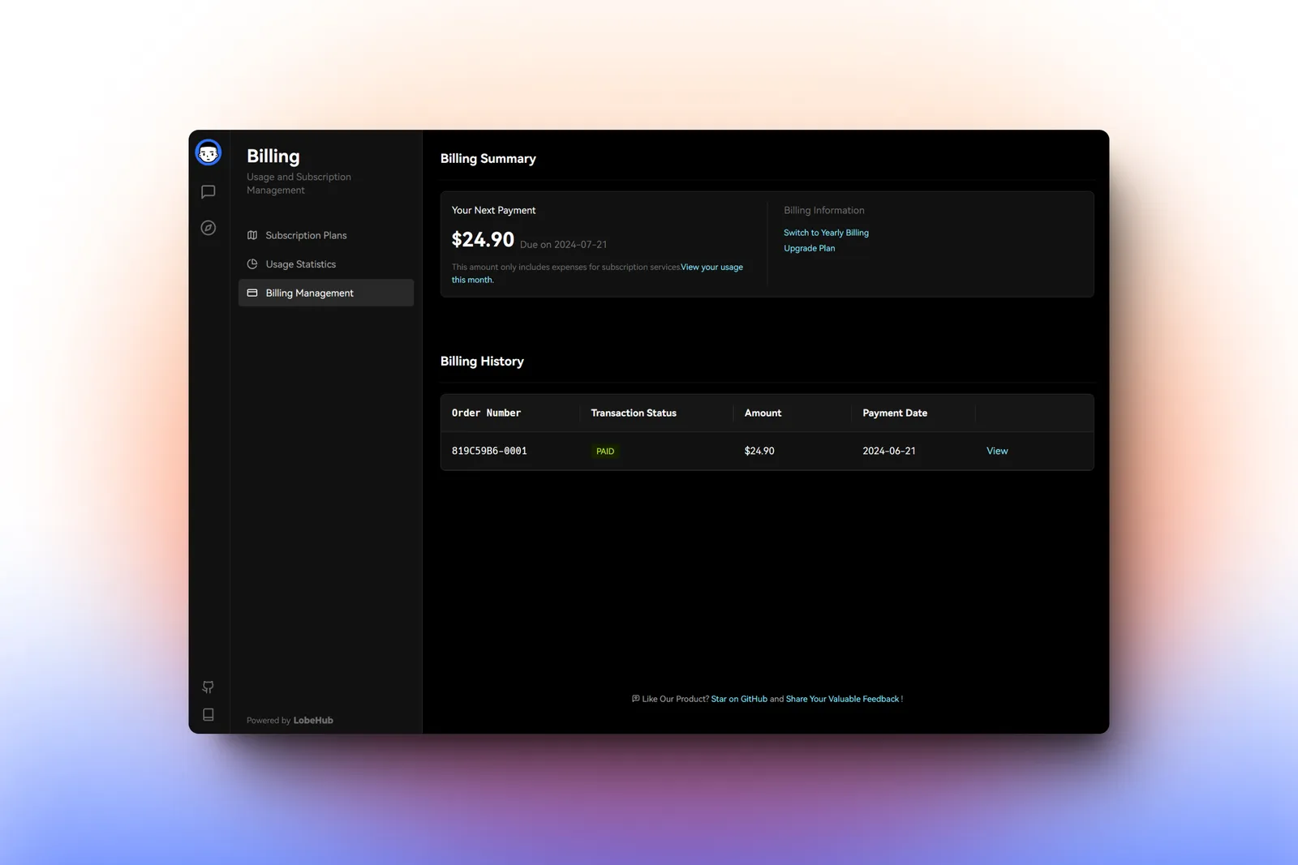This screenshot has height=865, width=1298.
Task: Click the Billing sidebar title
Action: 273,156
